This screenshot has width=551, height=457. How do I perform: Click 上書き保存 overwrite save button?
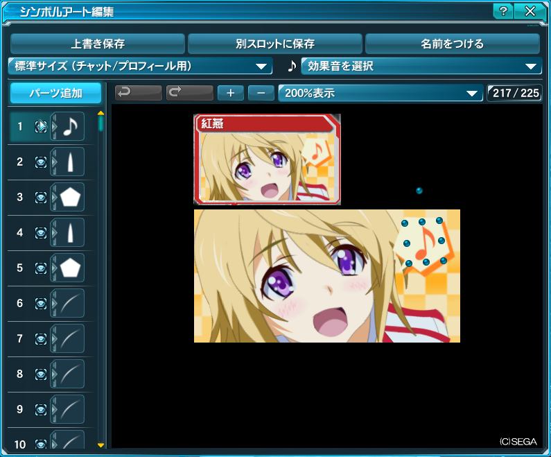(x=98, y=44)
